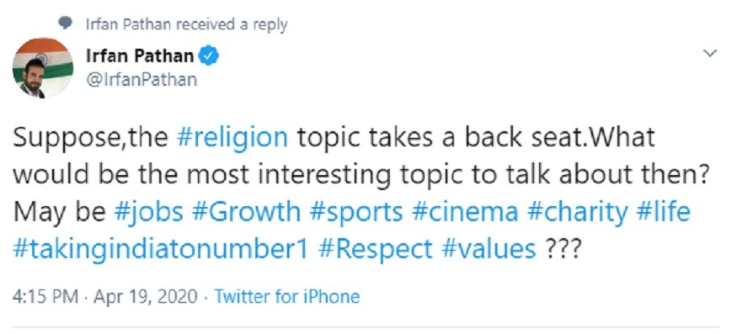
Task: Open Irfan Pathan's profile picture
Action: (43, 68)
